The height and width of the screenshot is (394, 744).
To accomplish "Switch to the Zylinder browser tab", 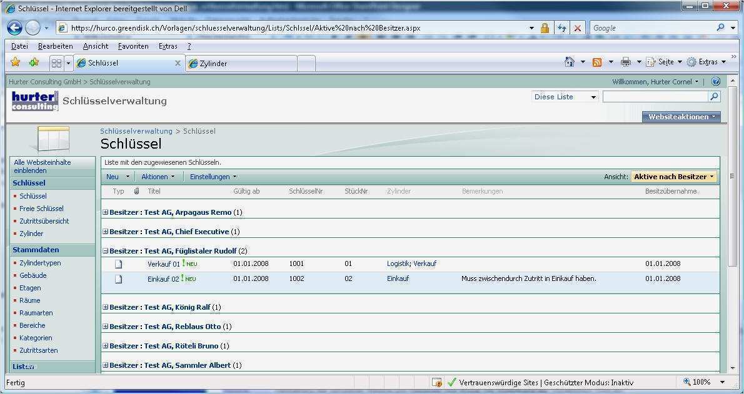I will click(241, 64).
